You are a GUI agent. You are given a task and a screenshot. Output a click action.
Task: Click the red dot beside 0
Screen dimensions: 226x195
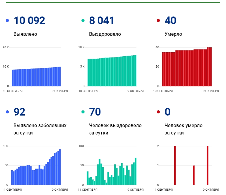click(x=158, y=112)
